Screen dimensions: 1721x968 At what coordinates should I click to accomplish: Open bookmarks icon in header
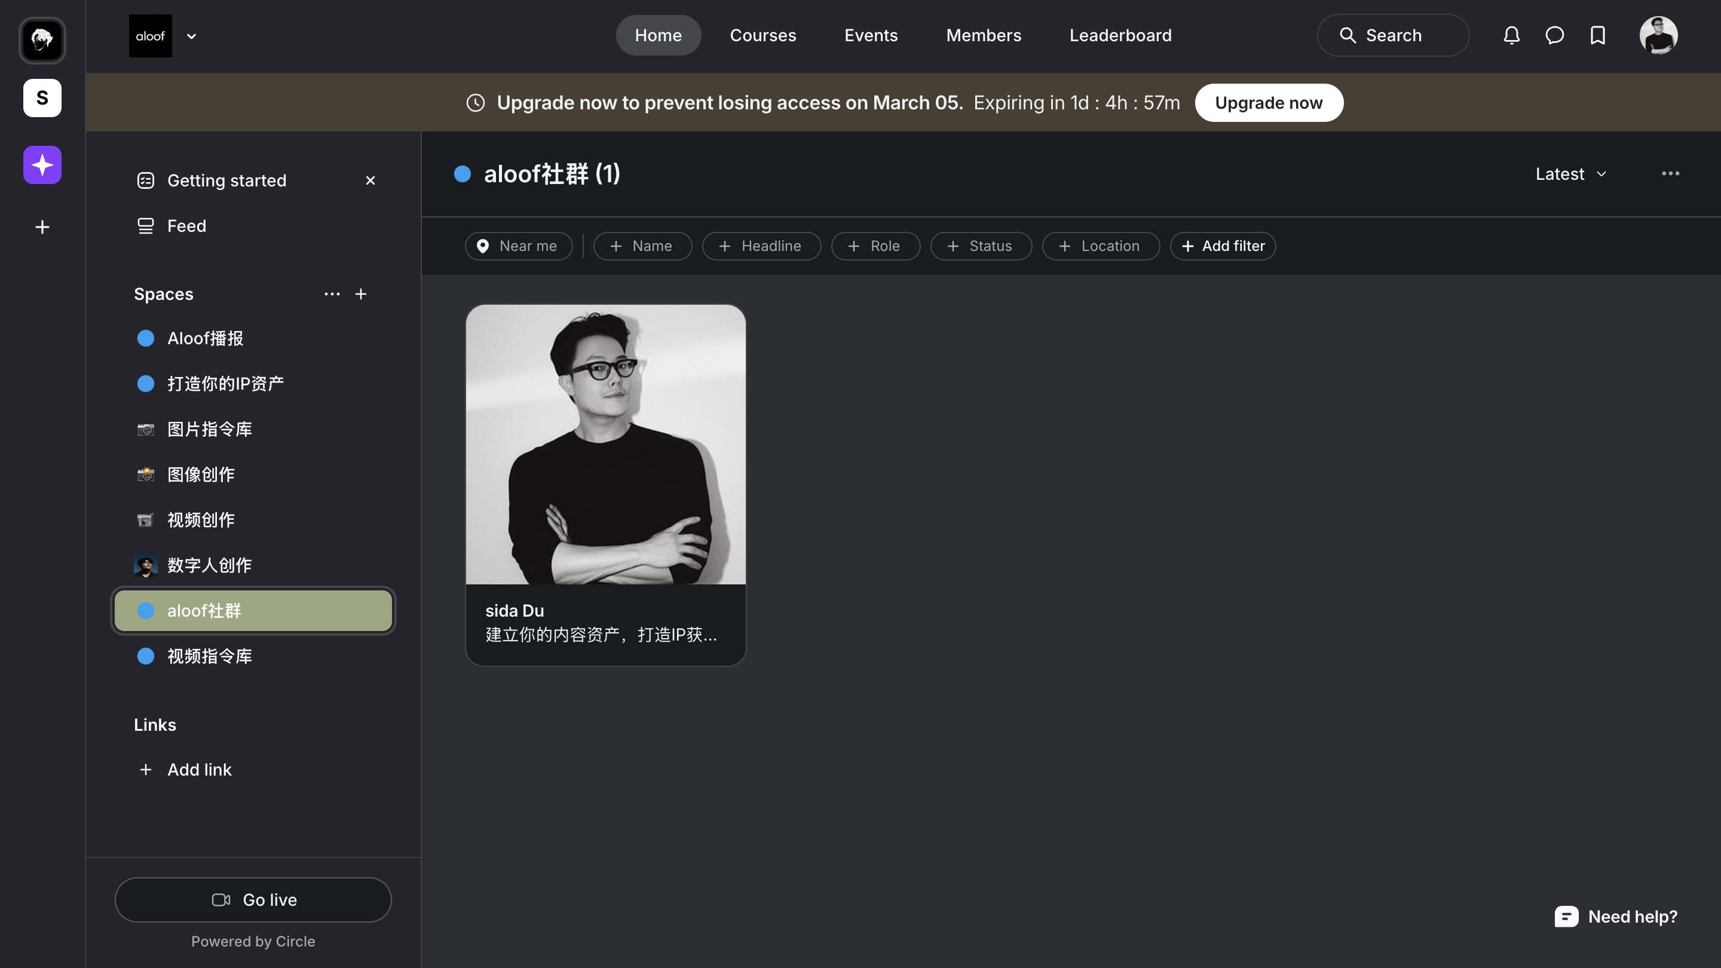point(1597,35)
